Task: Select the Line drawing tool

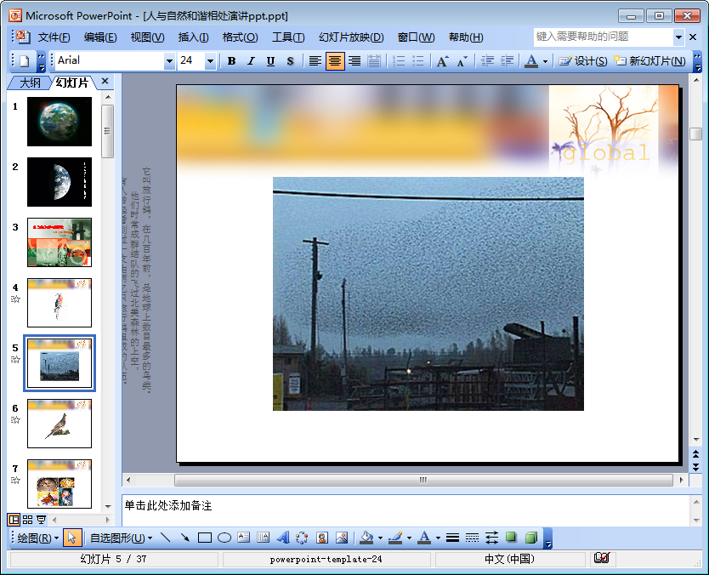Action: (166, 538)
